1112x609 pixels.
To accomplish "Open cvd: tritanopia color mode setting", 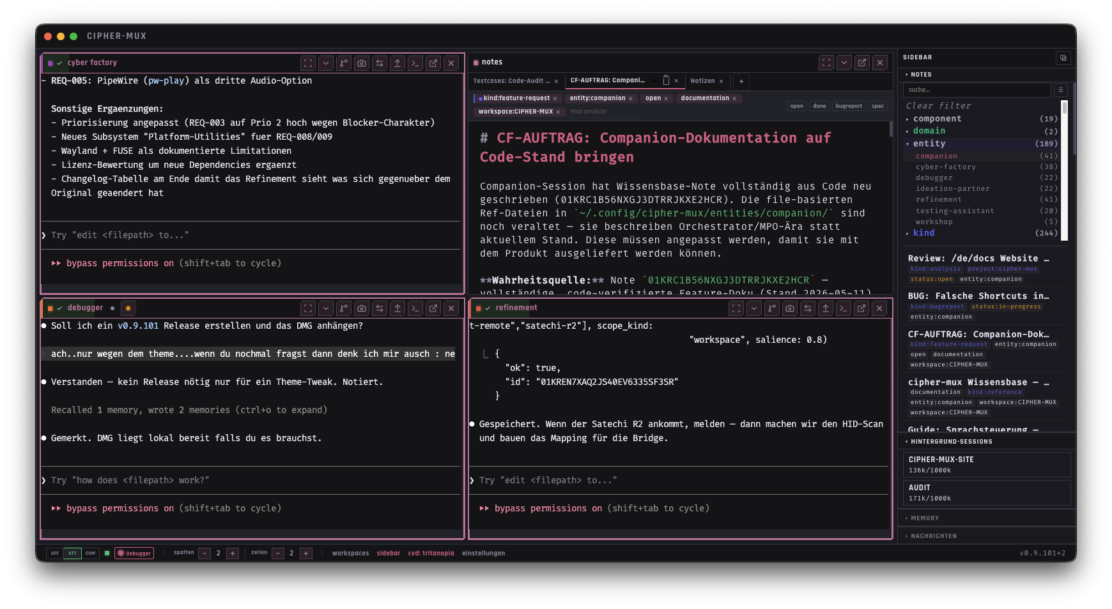I will pos(431,553).
